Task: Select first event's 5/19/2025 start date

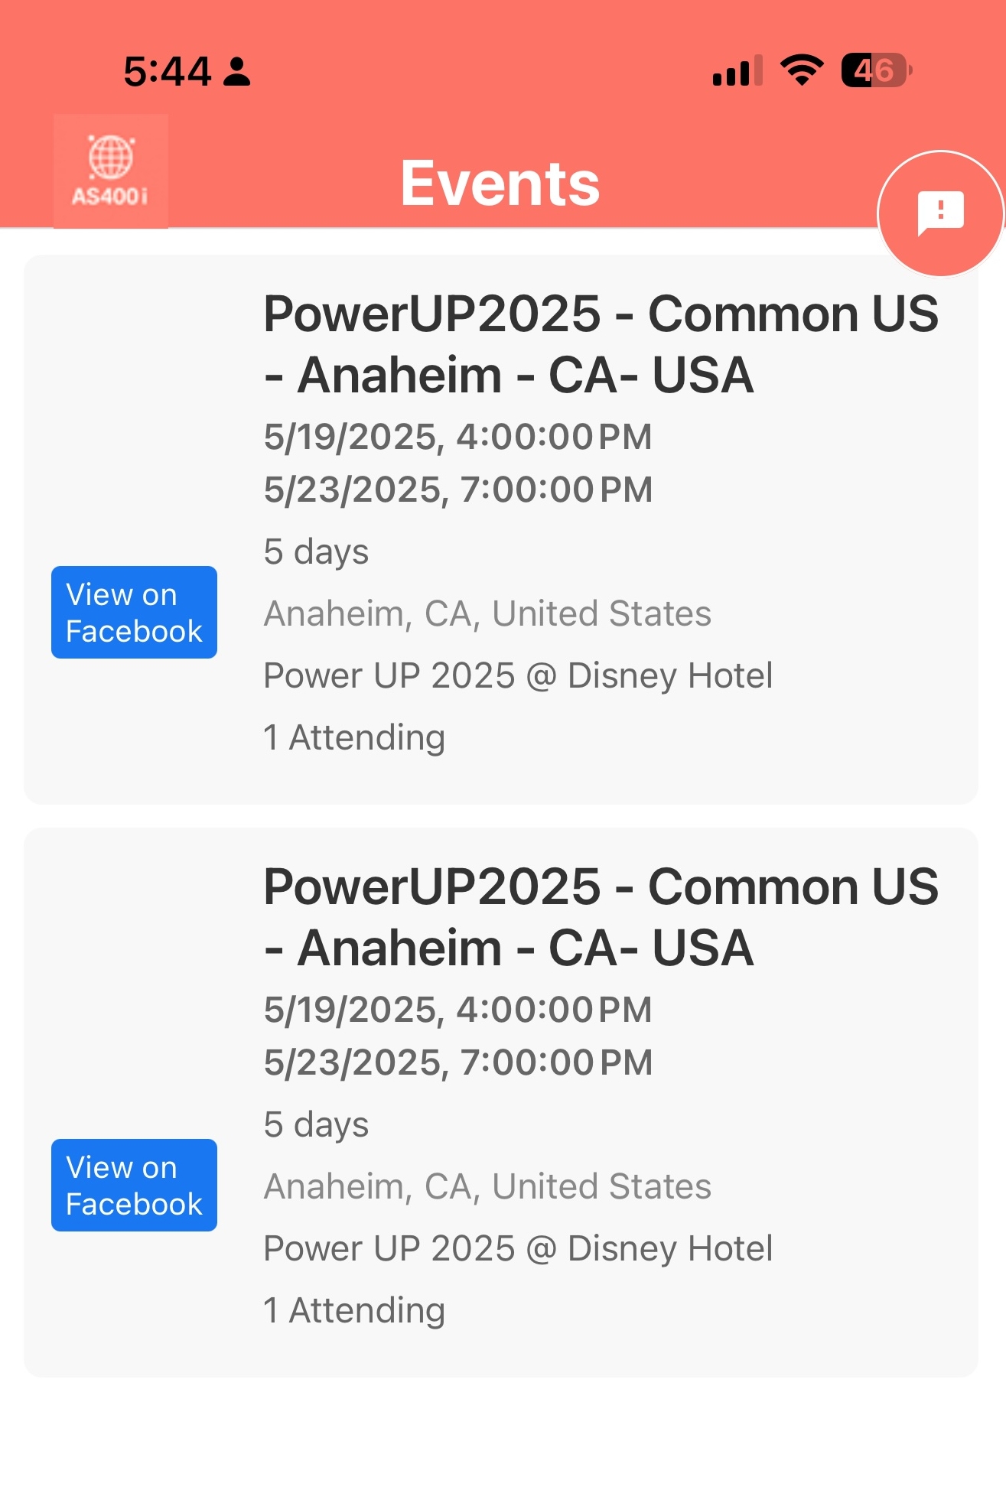Action: (457, 437)
